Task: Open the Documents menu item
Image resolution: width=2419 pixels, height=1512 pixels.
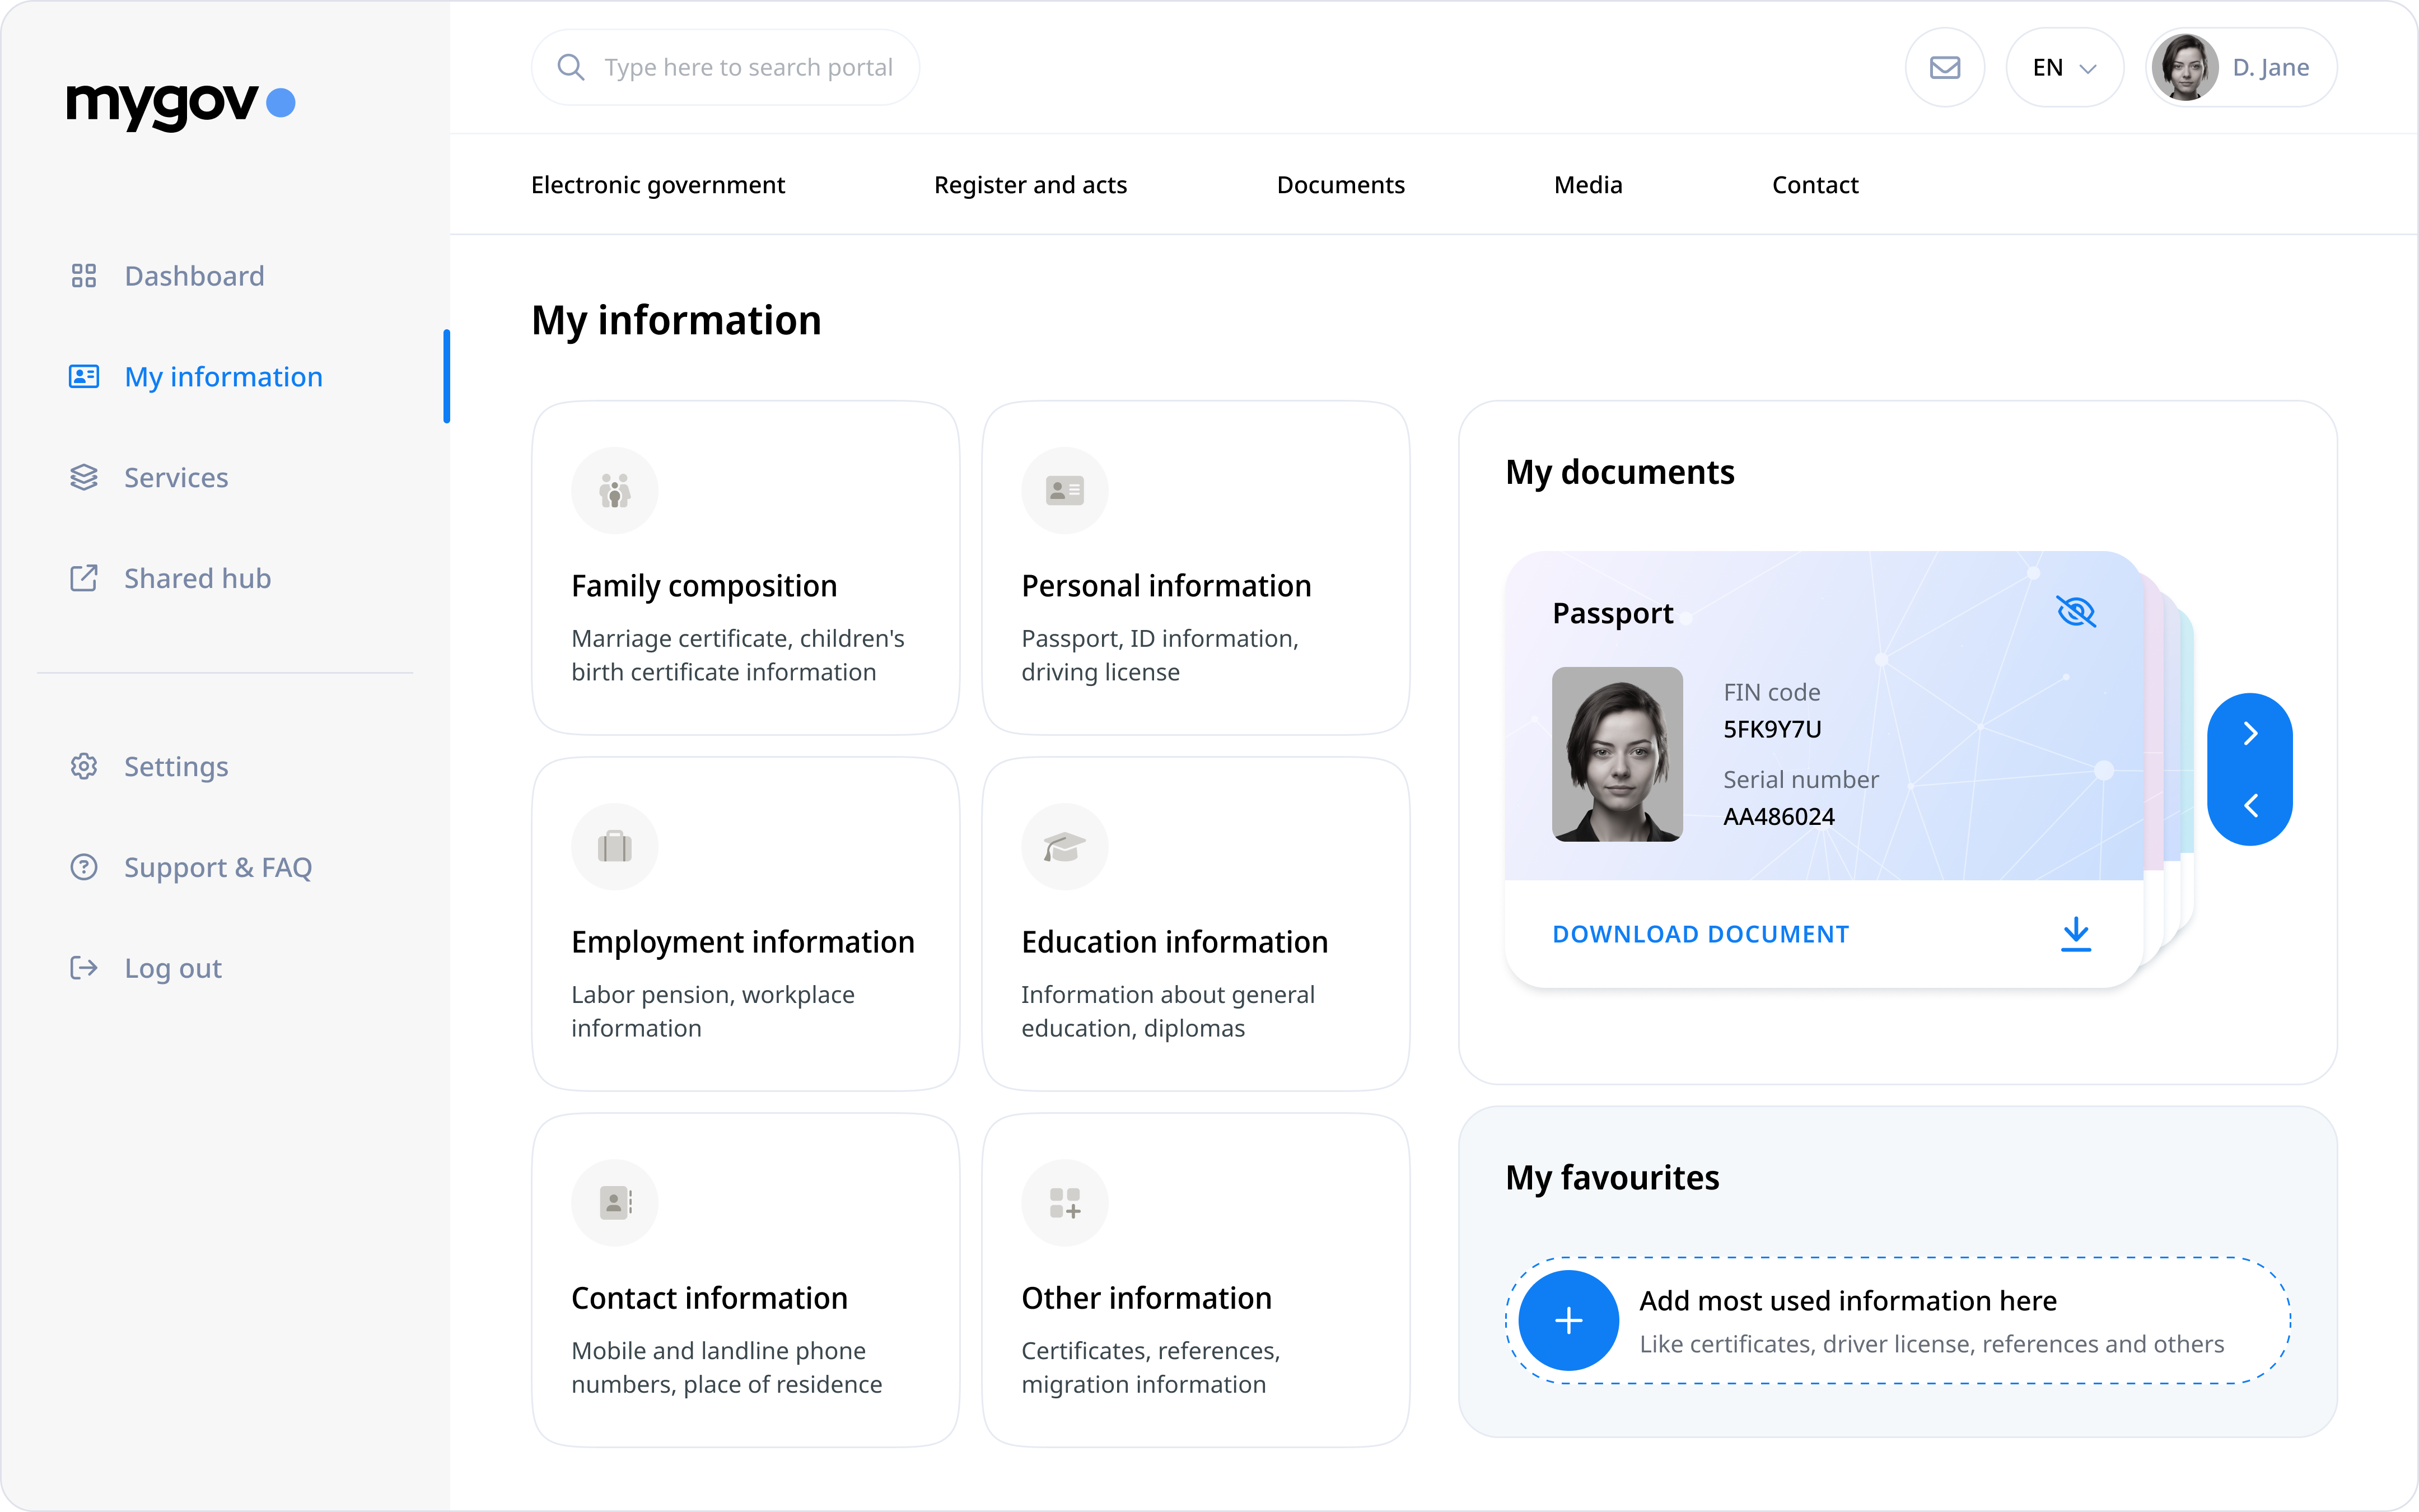Action: point(1339,185)
